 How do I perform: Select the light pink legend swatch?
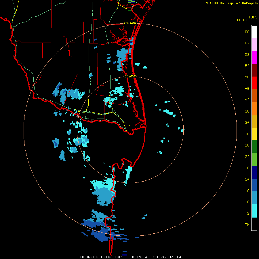click(x=254, y=44)
